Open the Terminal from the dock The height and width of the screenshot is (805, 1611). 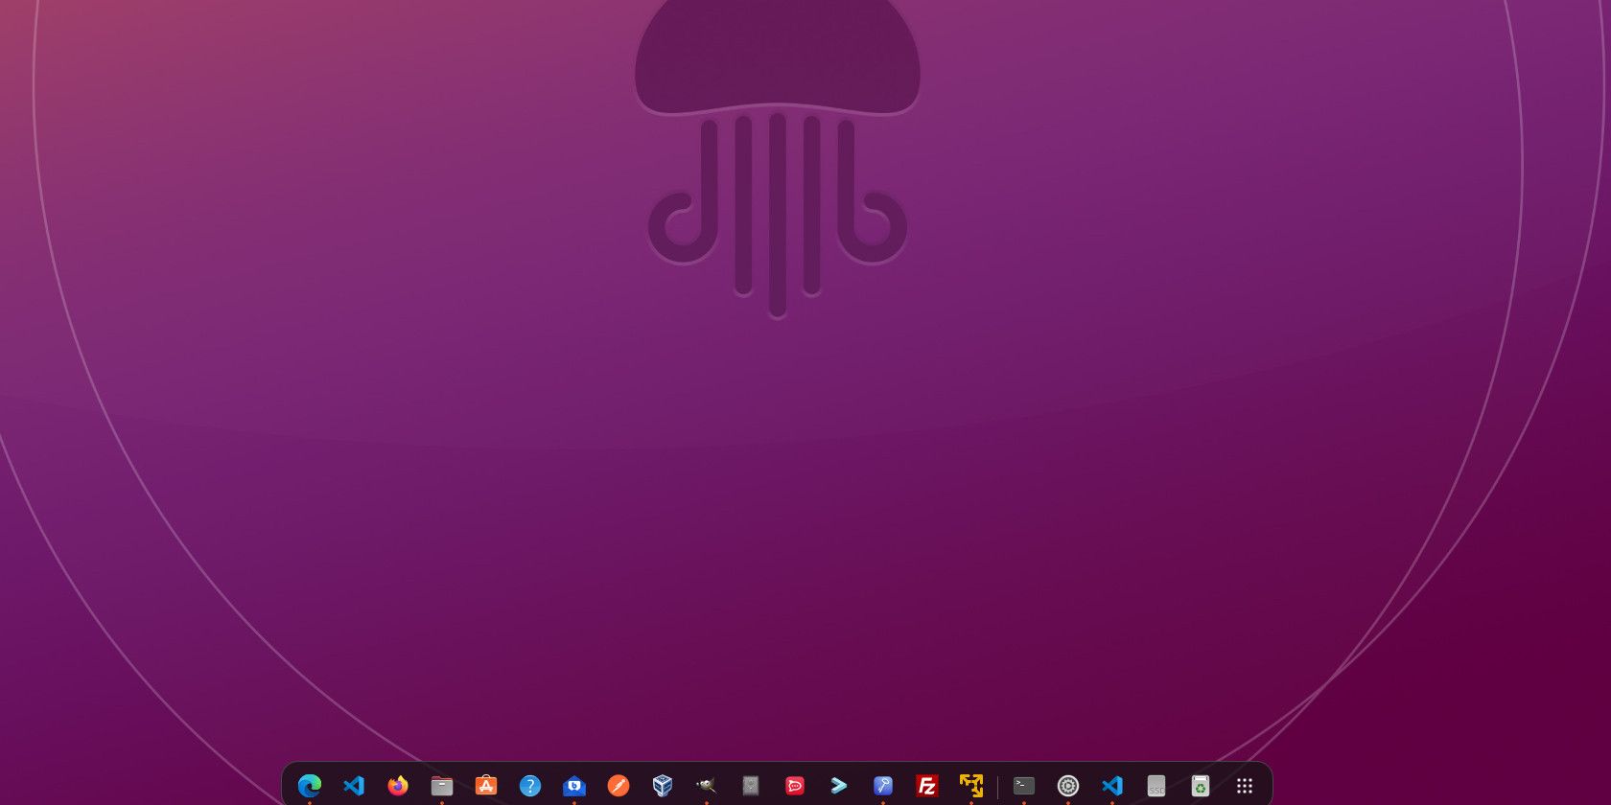1024,786
